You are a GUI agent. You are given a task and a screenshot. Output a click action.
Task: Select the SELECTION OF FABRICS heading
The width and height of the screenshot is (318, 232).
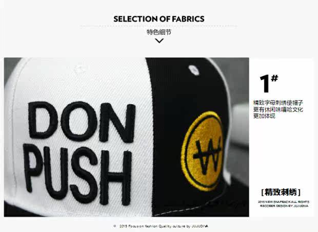coord(159,19)
